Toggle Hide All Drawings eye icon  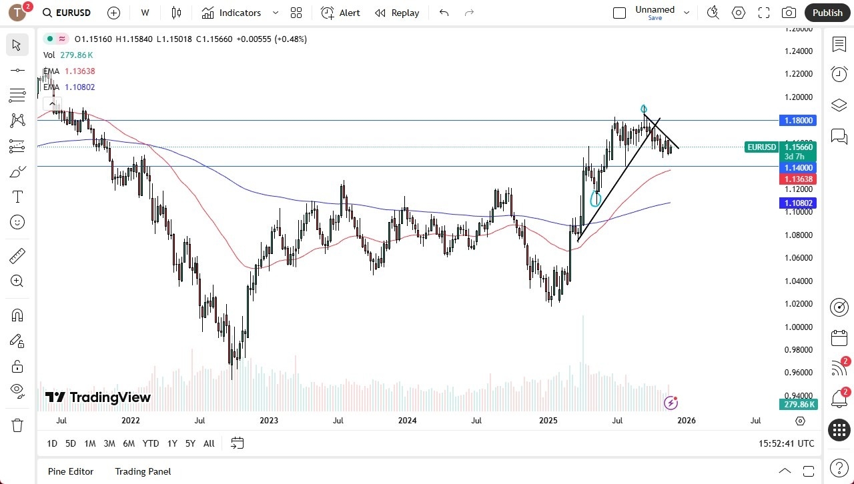tap(17, 391)
